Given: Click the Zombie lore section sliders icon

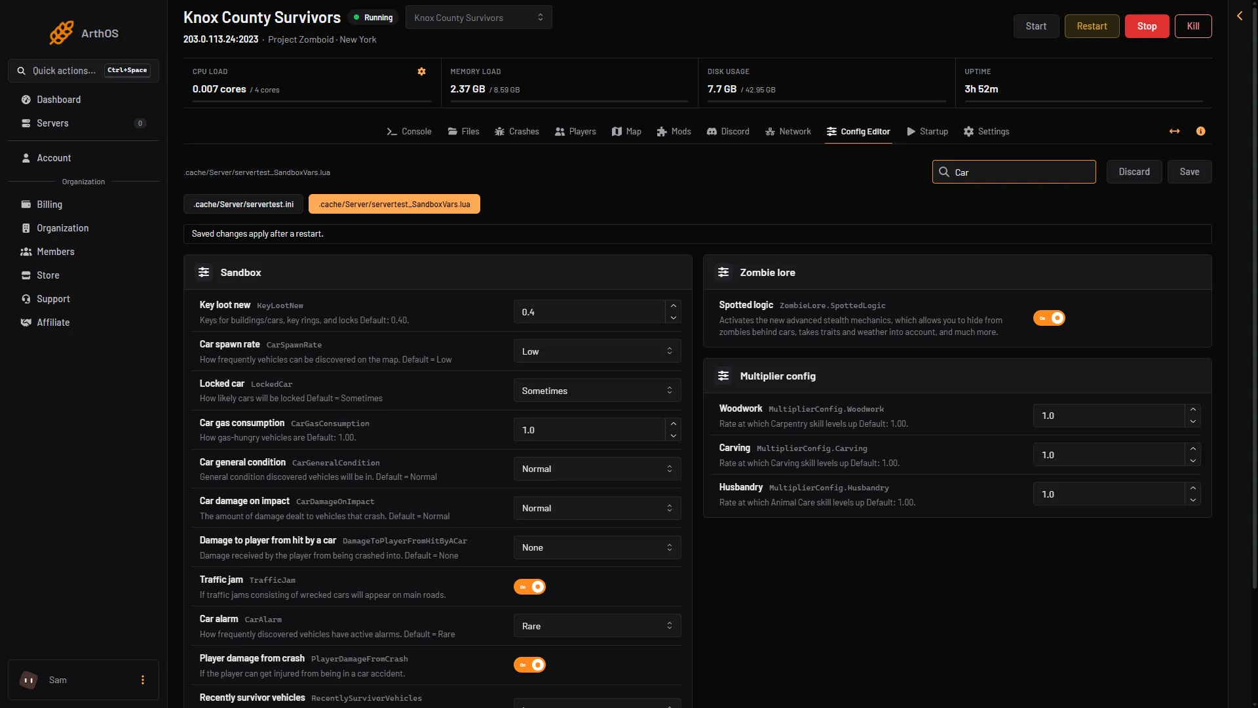Looking at the screenshot, I should [x=723, y=272].
